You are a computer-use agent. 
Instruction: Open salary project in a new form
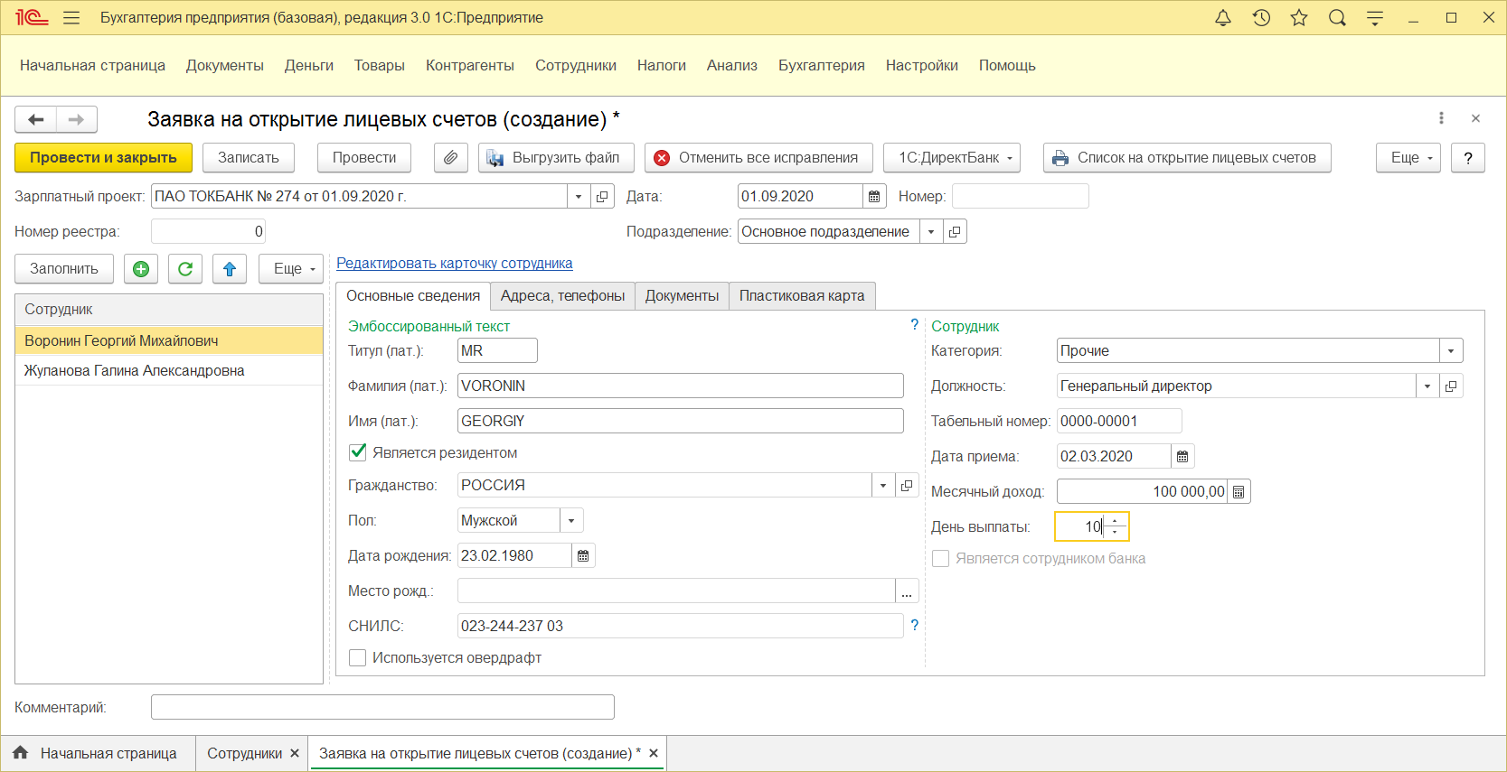click(x=602, y=197)
